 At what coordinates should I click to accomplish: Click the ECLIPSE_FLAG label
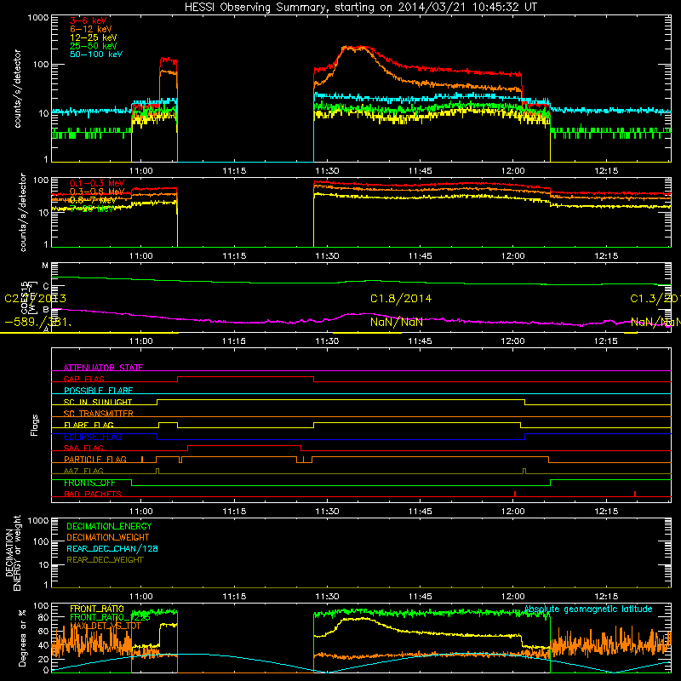pyautogui.click(x=93, y=437)
